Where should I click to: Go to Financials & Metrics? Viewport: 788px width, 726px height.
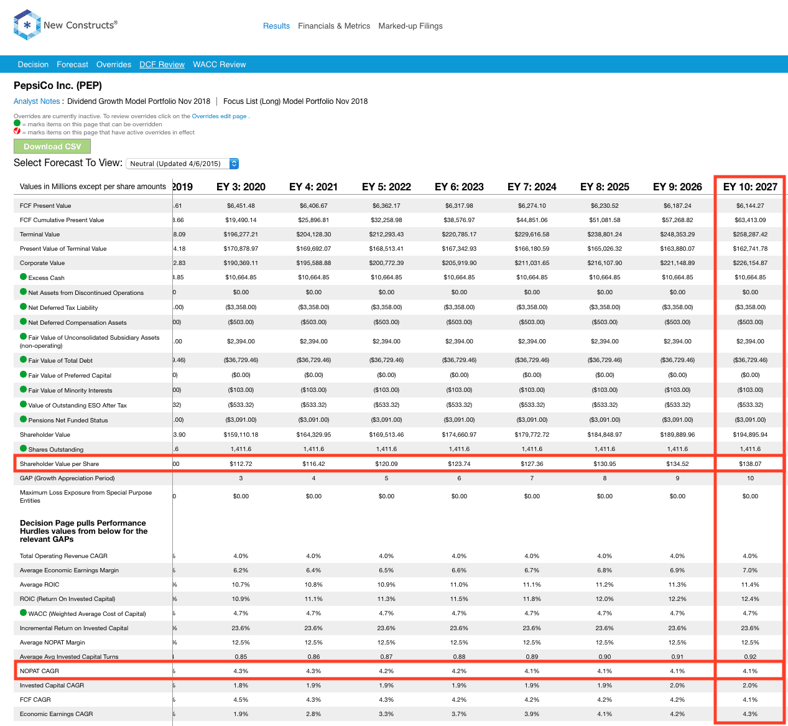point(334,26)
